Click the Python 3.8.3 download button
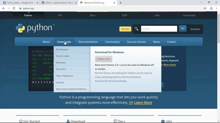 pos(103,59)
